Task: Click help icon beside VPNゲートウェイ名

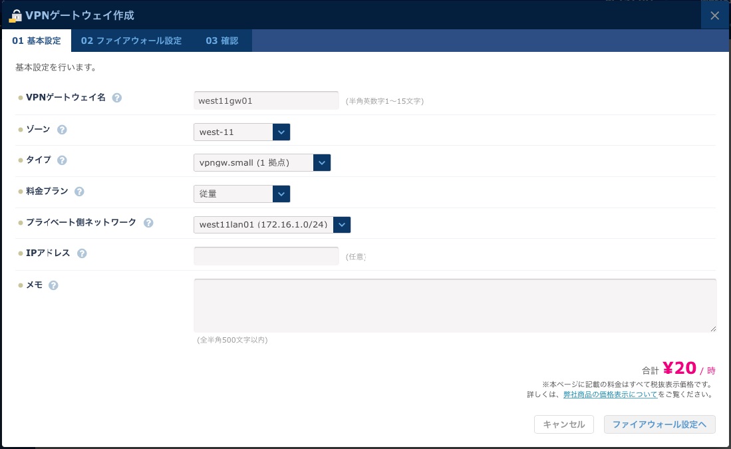Action: pyautogui.click(x=117, y=98)
